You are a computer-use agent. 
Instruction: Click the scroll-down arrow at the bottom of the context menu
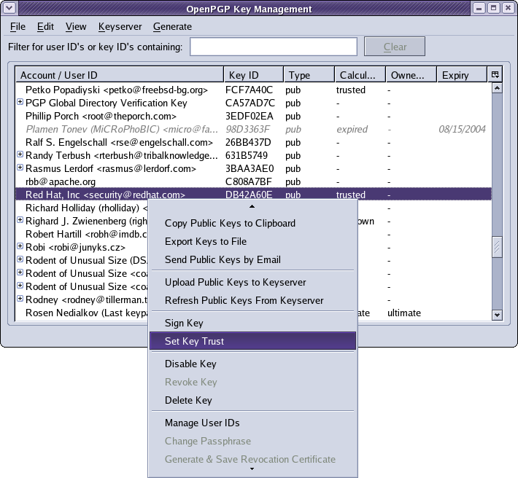pyautogui.click(x=252, y=469)
